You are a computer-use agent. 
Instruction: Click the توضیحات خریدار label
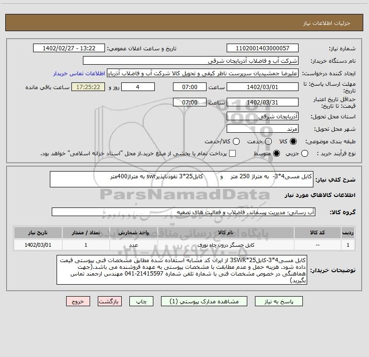[333, 270]
